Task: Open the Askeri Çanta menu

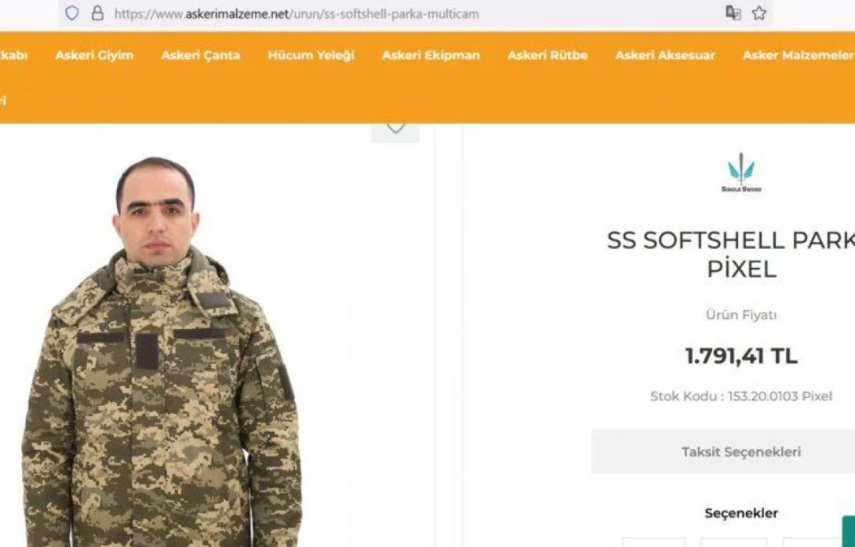Action: click(200, 55)
